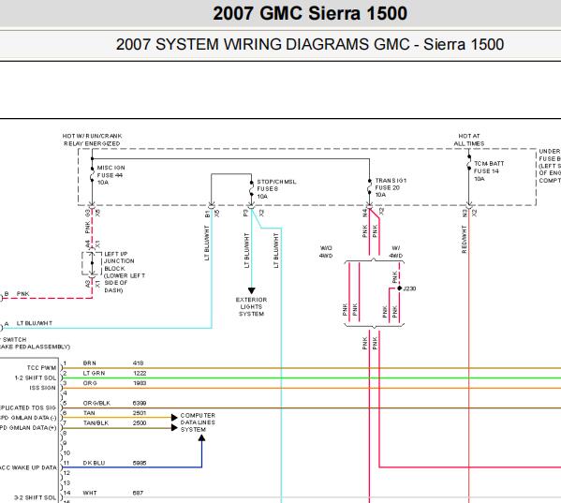
Task: Click the '3-2 SHIFT SOL' pin label
Action: pos(35,497)
